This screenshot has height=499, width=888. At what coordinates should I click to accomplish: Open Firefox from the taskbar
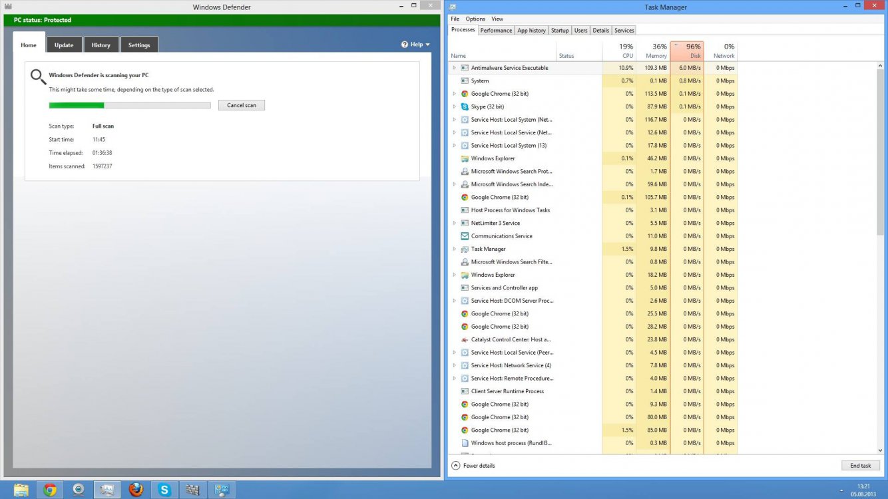(x=136, y=490)
